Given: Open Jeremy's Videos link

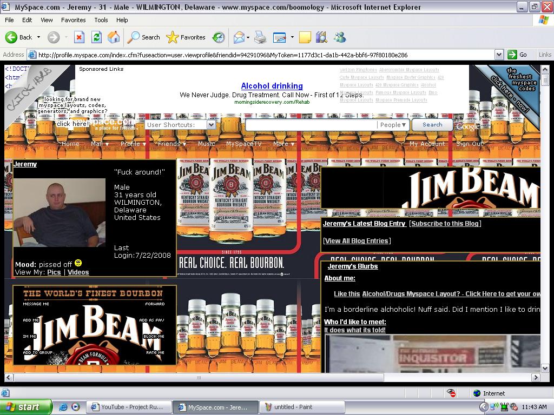Looking at the screenshot, I should tap(78, 272).
